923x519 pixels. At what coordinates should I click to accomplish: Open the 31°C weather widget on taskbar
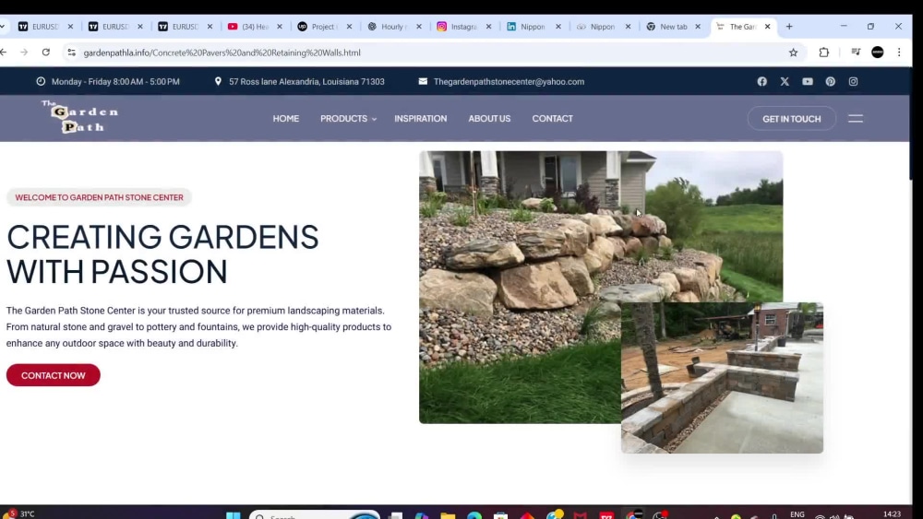pos(20,513)
